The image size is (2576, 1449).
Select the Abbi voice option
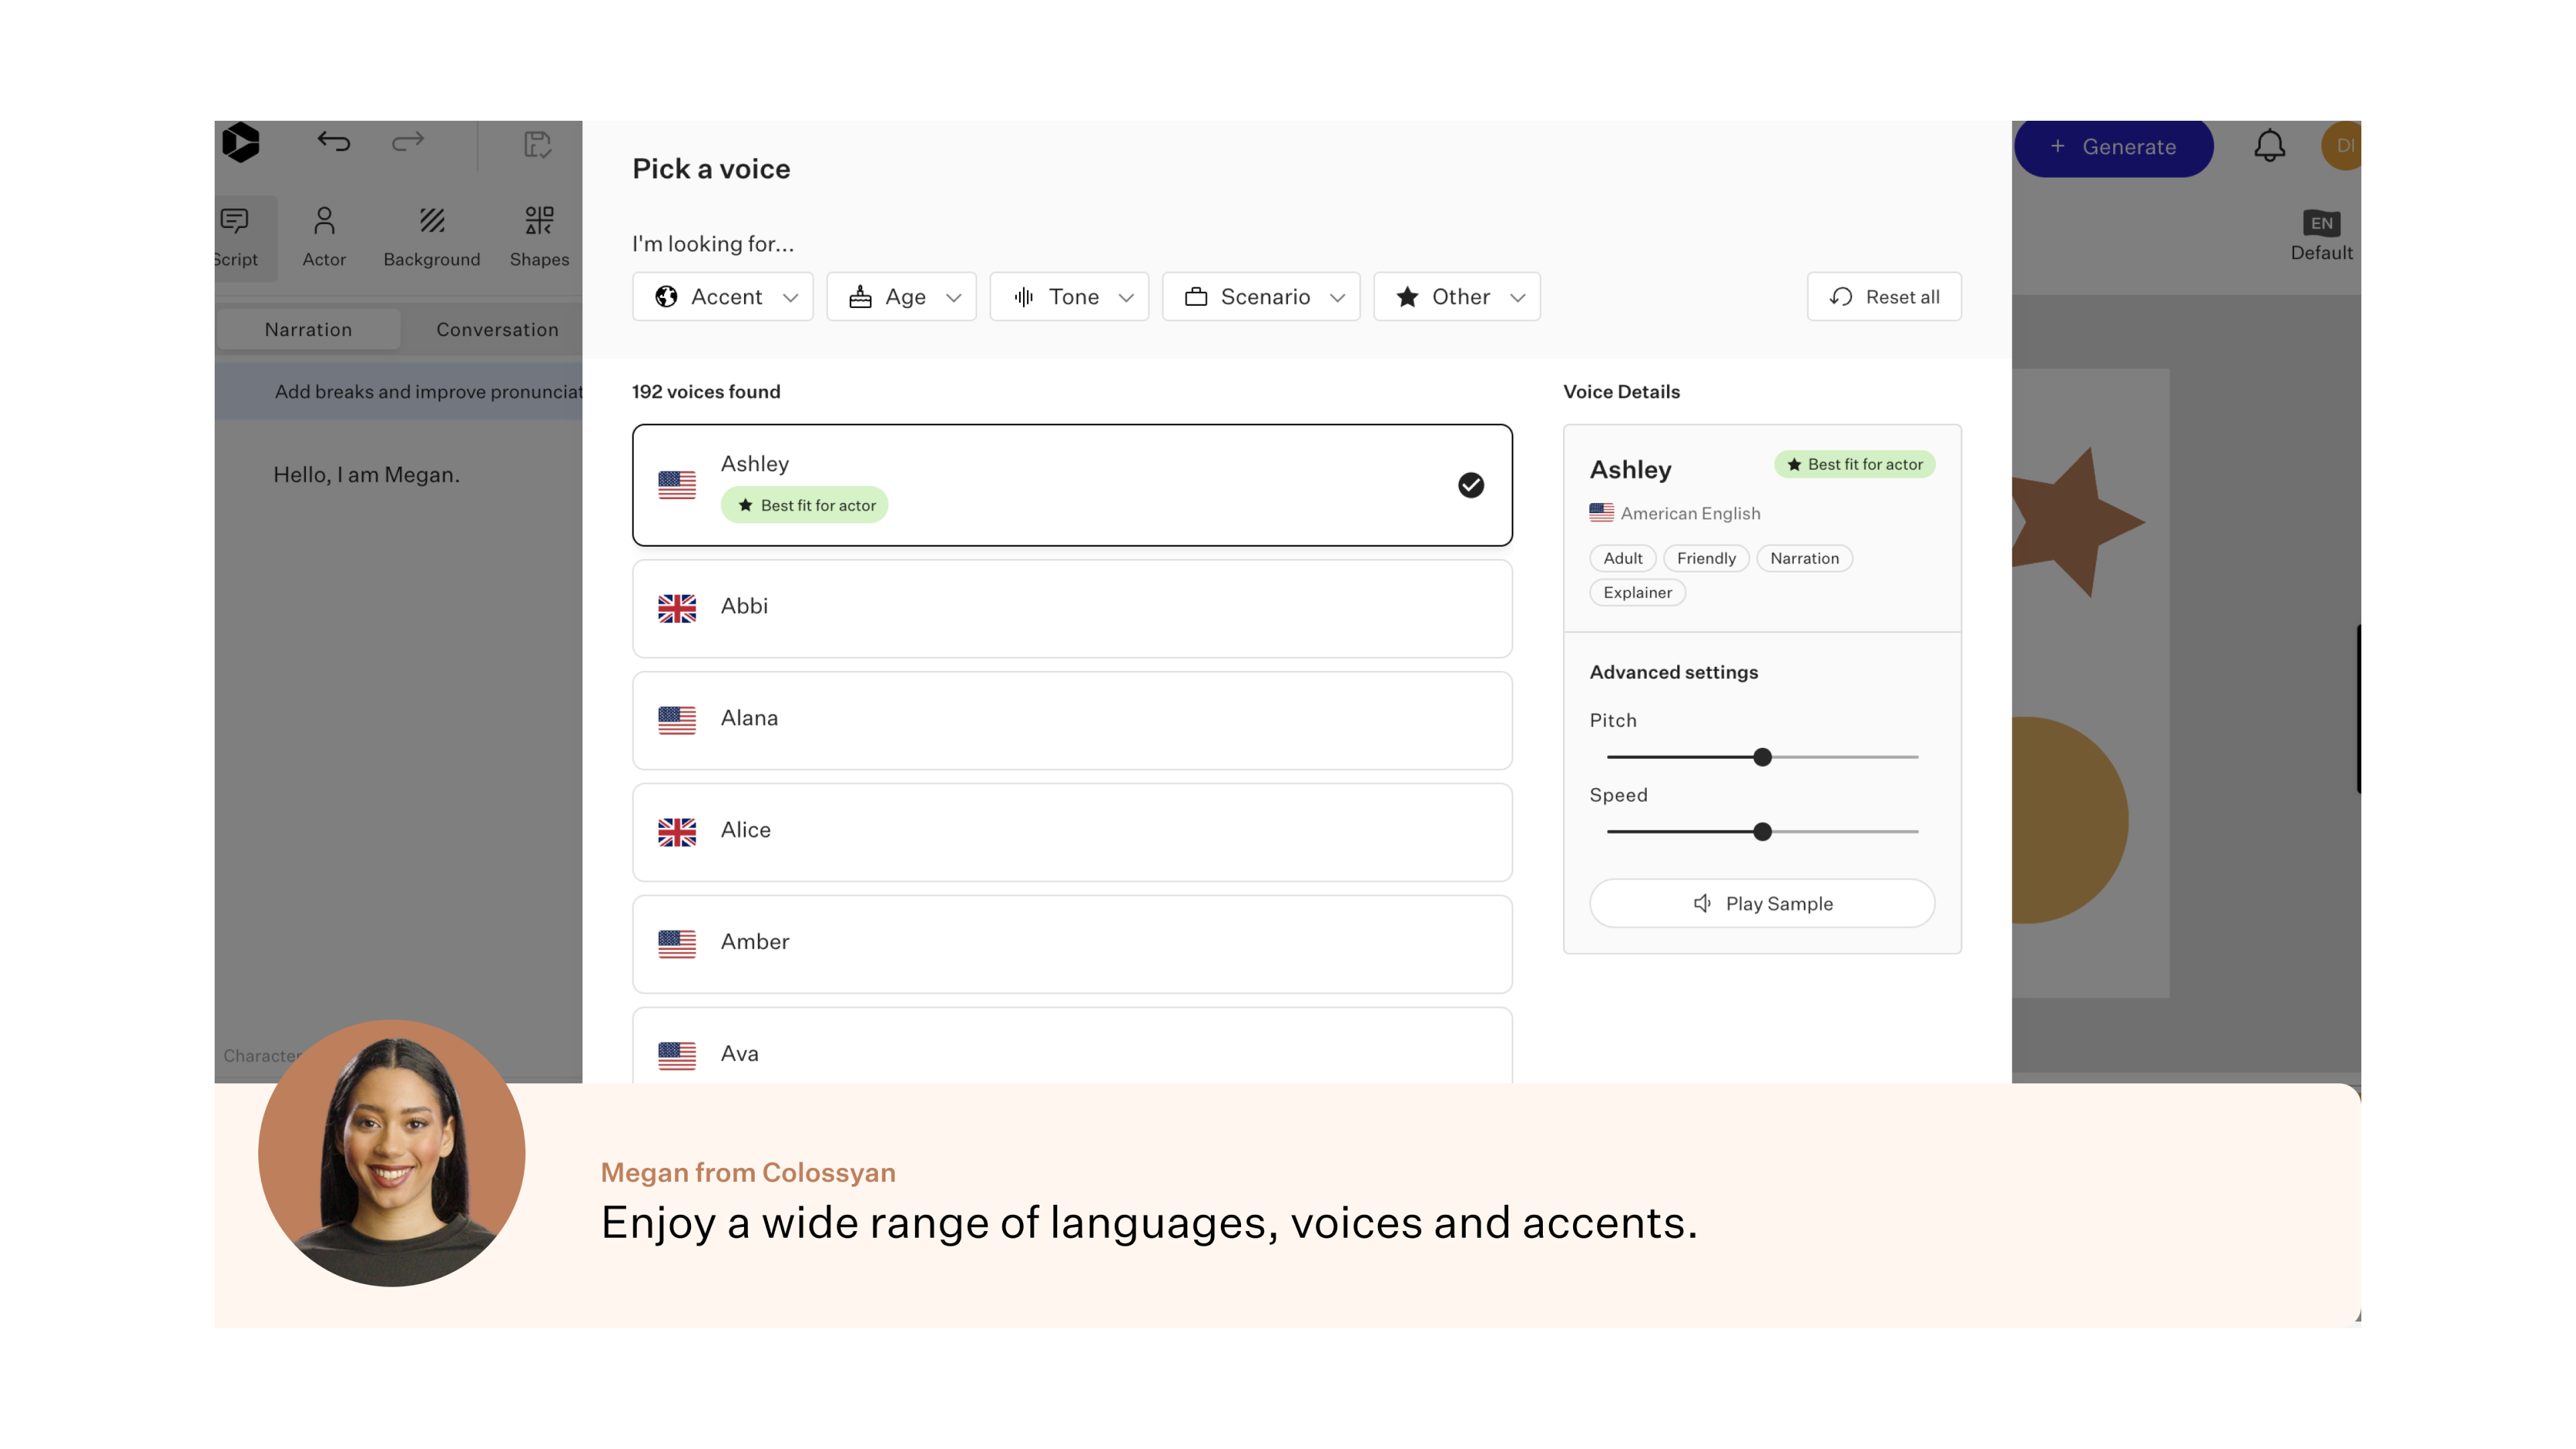[x=1072, y=608]
